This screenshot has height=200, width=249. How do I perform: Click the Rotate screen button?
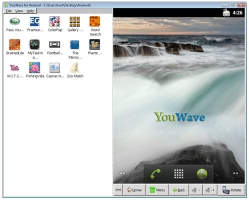231,189
